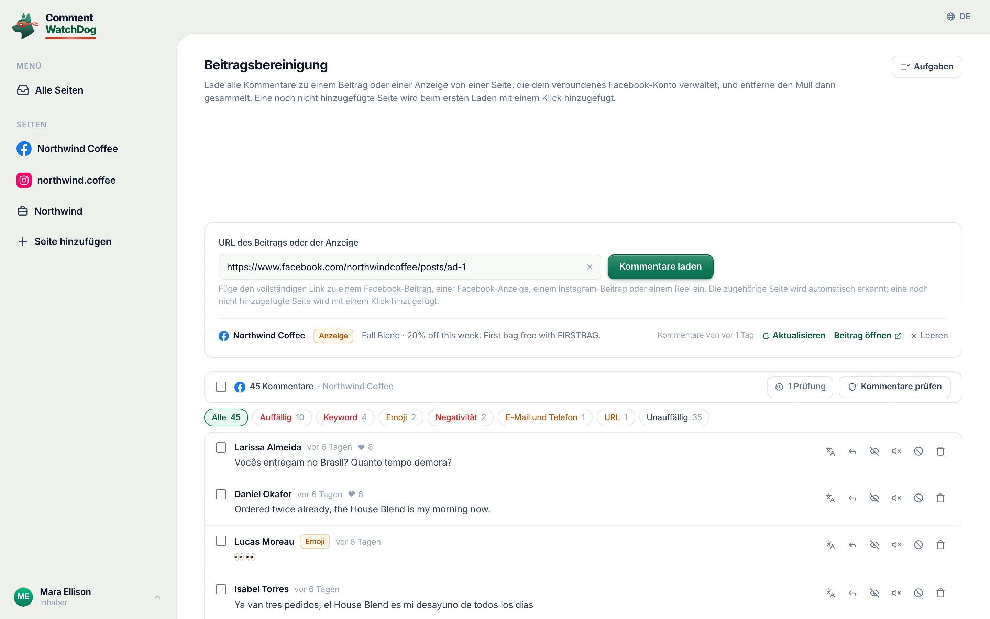Screen dimensions: 990x619
Task: Open the 1 Prüfung history
Action: pos(800,387)
